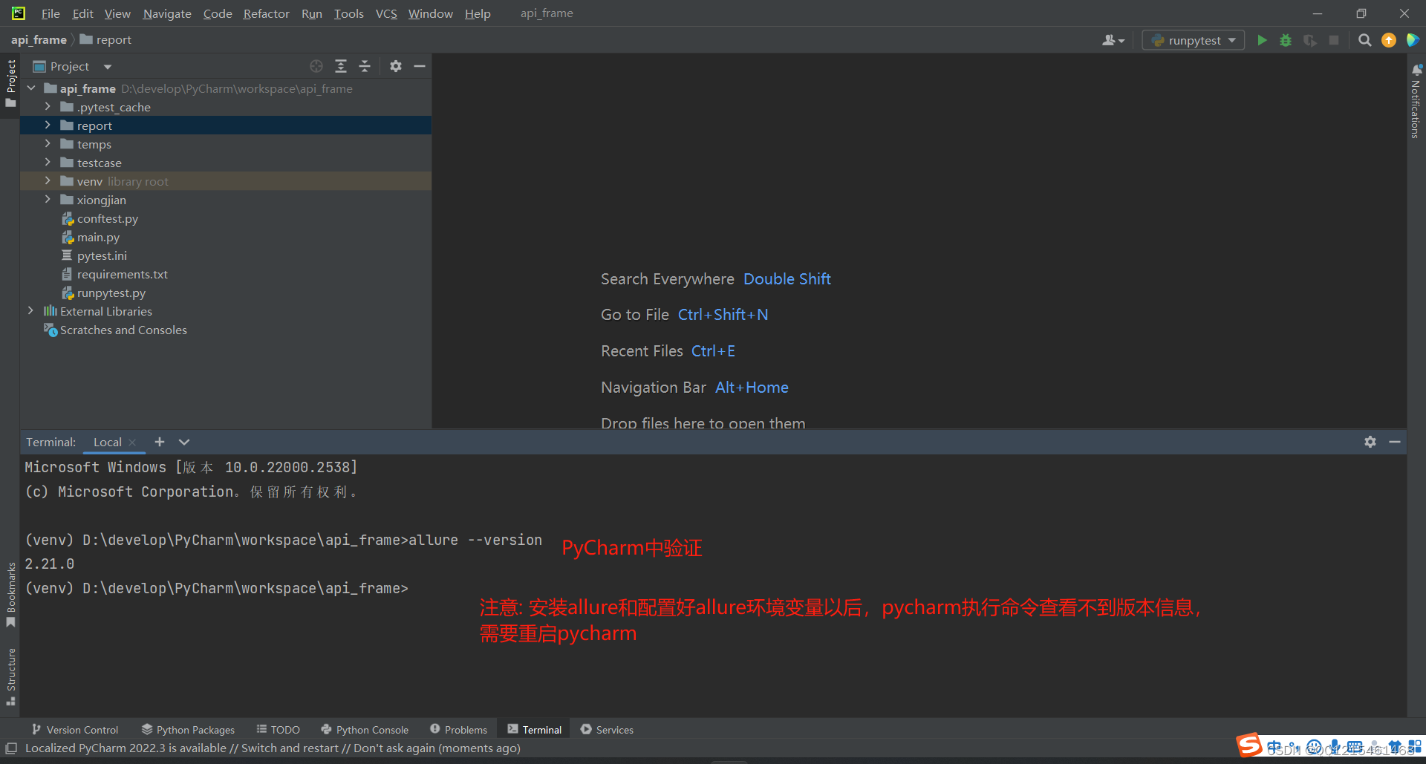Open JetBrains Toolbox style icon at top right
The height and width of the screenshot is (764, 1426).
pos(1413,40)
